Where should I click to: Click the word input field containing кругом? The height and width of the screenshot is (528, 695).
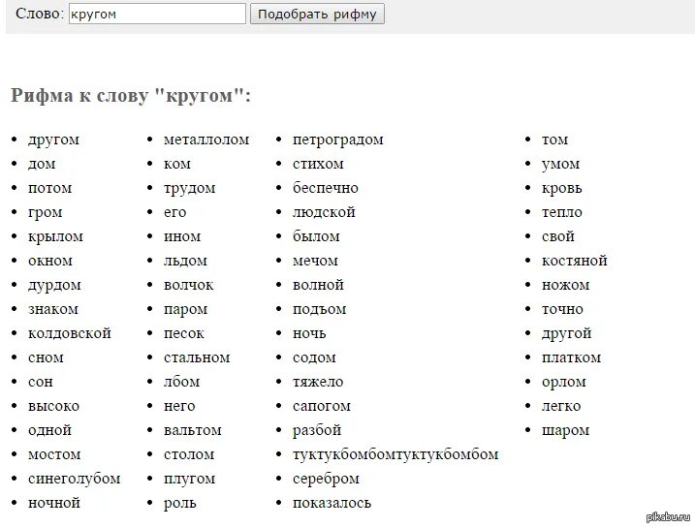coord(157,14)
